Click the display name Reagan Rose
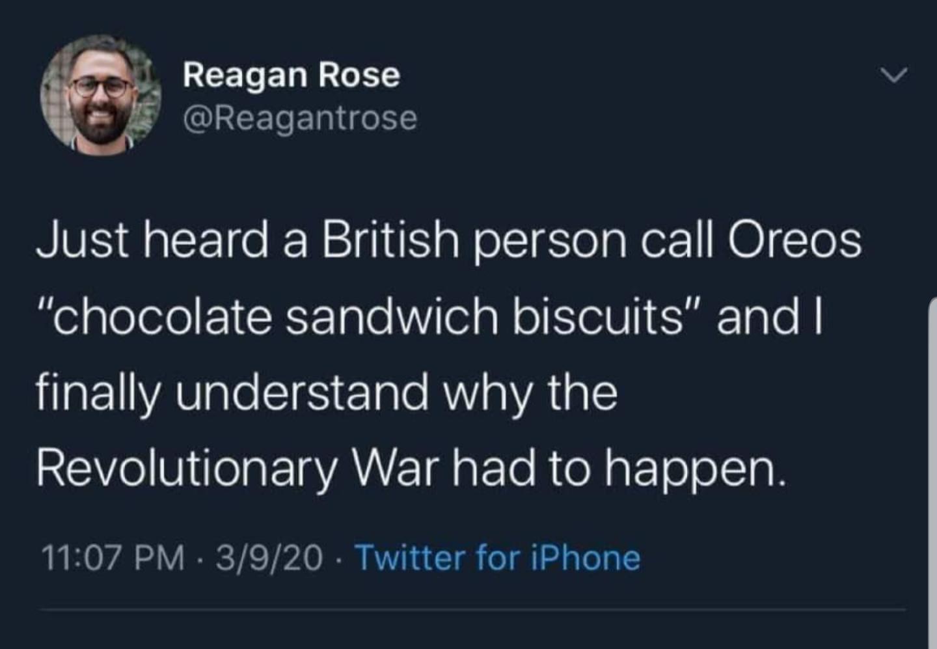This screenshot has width=937, height=649. pyautogui.click(x=291, y=75)
